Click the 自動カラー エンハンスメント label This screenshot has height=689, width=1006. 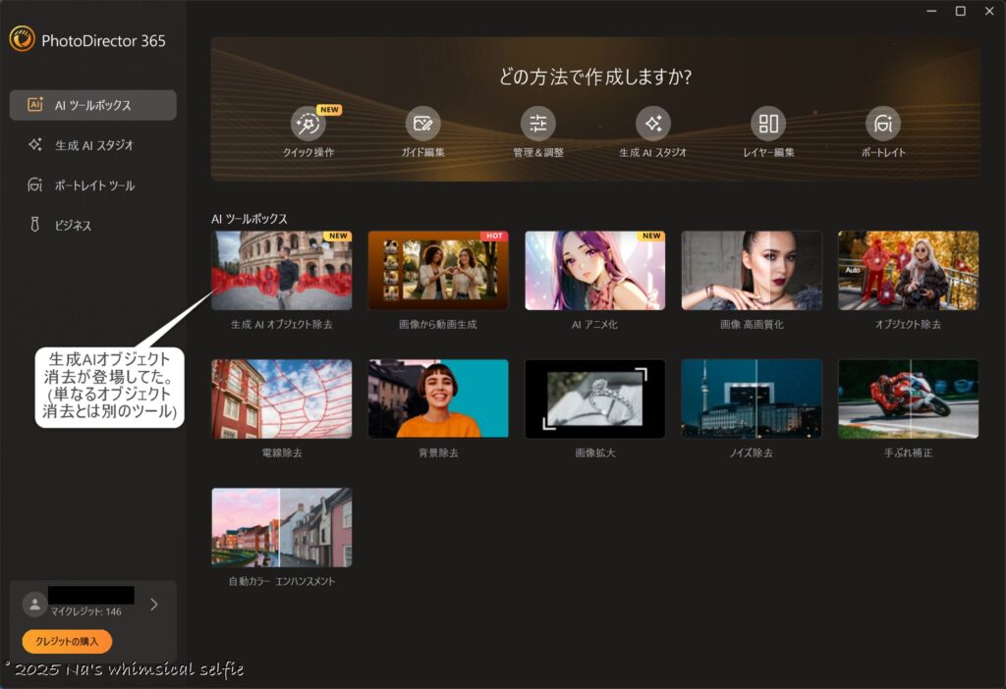click(x=282, y=581)
